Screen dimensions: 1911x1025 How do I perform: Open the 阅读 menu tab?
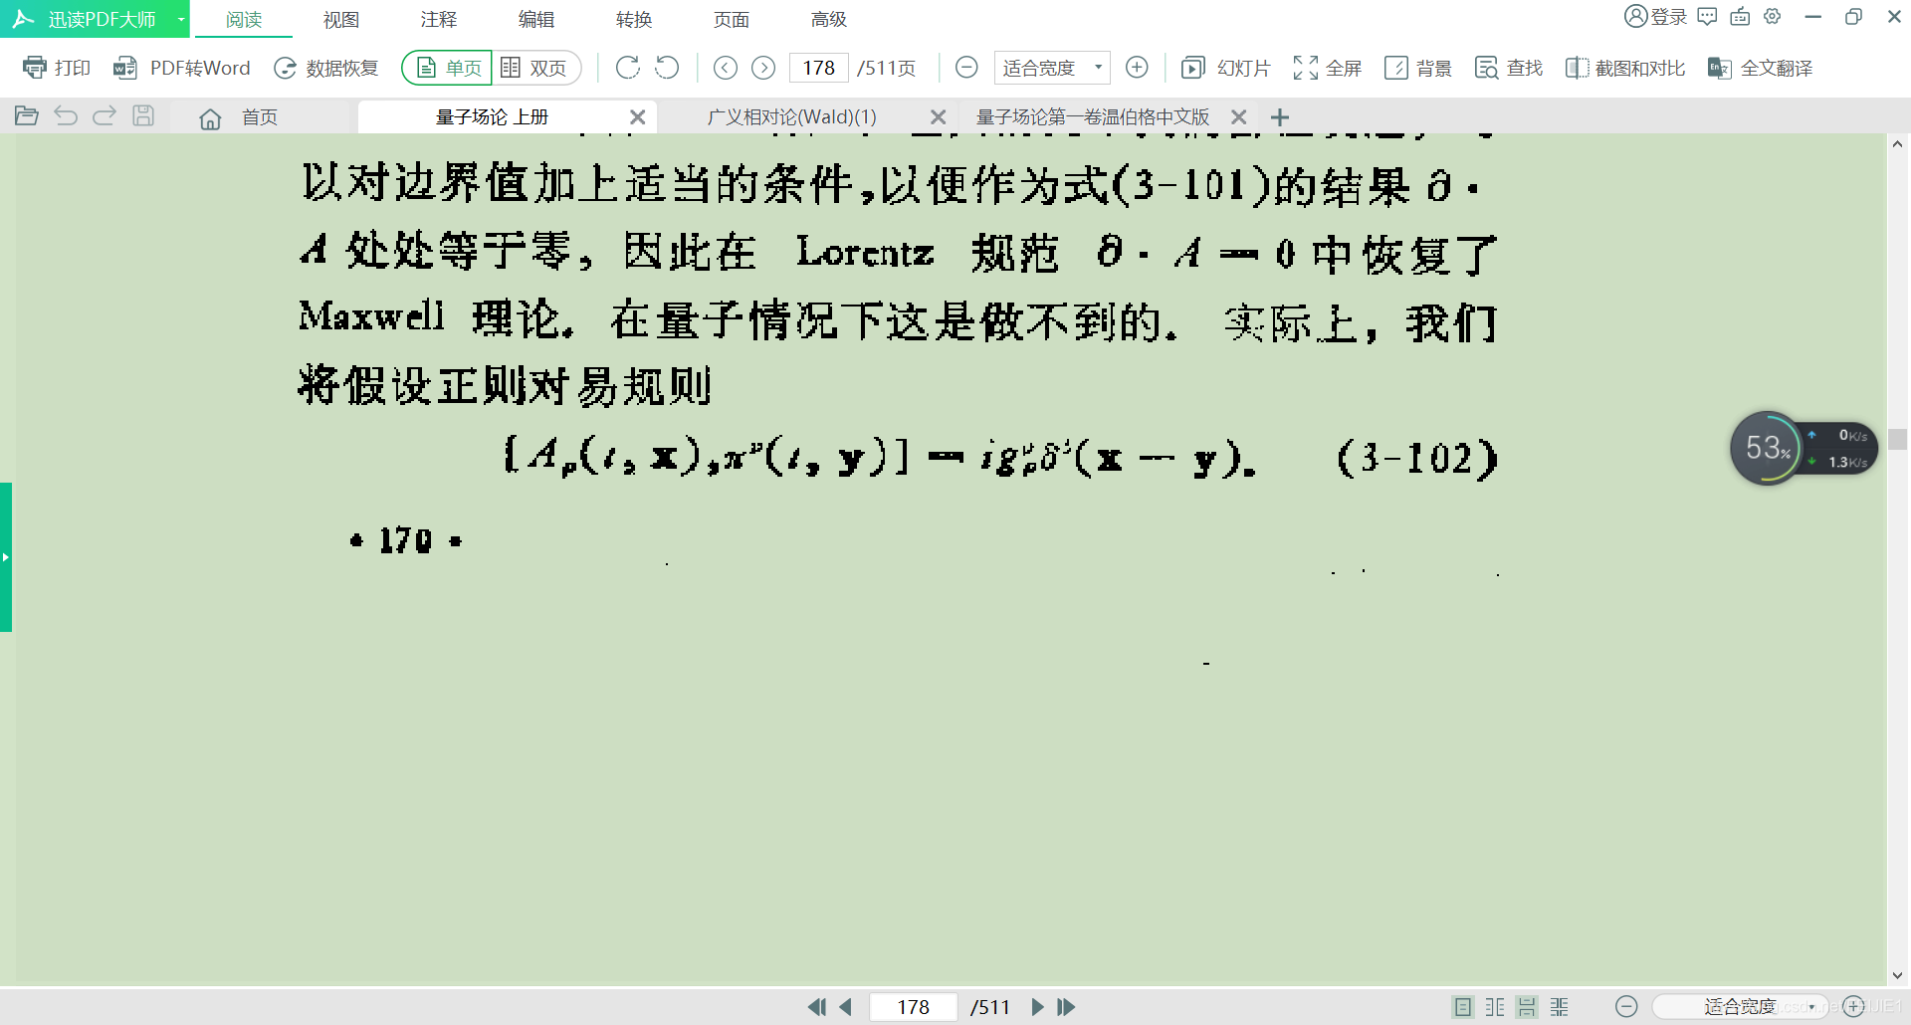(x=243, y=19)
